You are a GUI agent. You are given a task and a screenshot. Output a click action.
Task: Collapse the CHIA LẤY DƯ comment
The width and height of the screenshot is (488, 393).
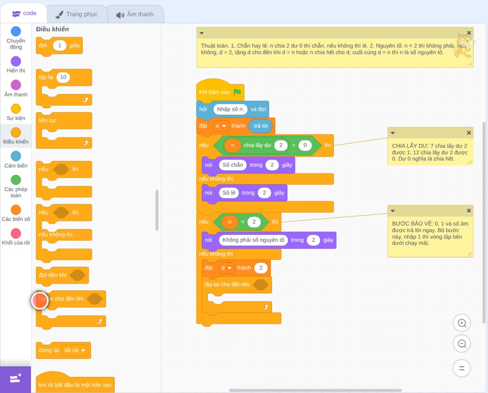point(393,133)
